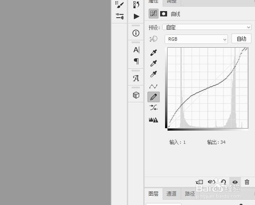This screenshot has width=255, height=205.
Task: Open the Paragraph panel icon
Action: point(136,61)
